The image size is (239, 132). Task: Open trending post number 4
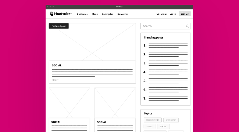[165, 72]
